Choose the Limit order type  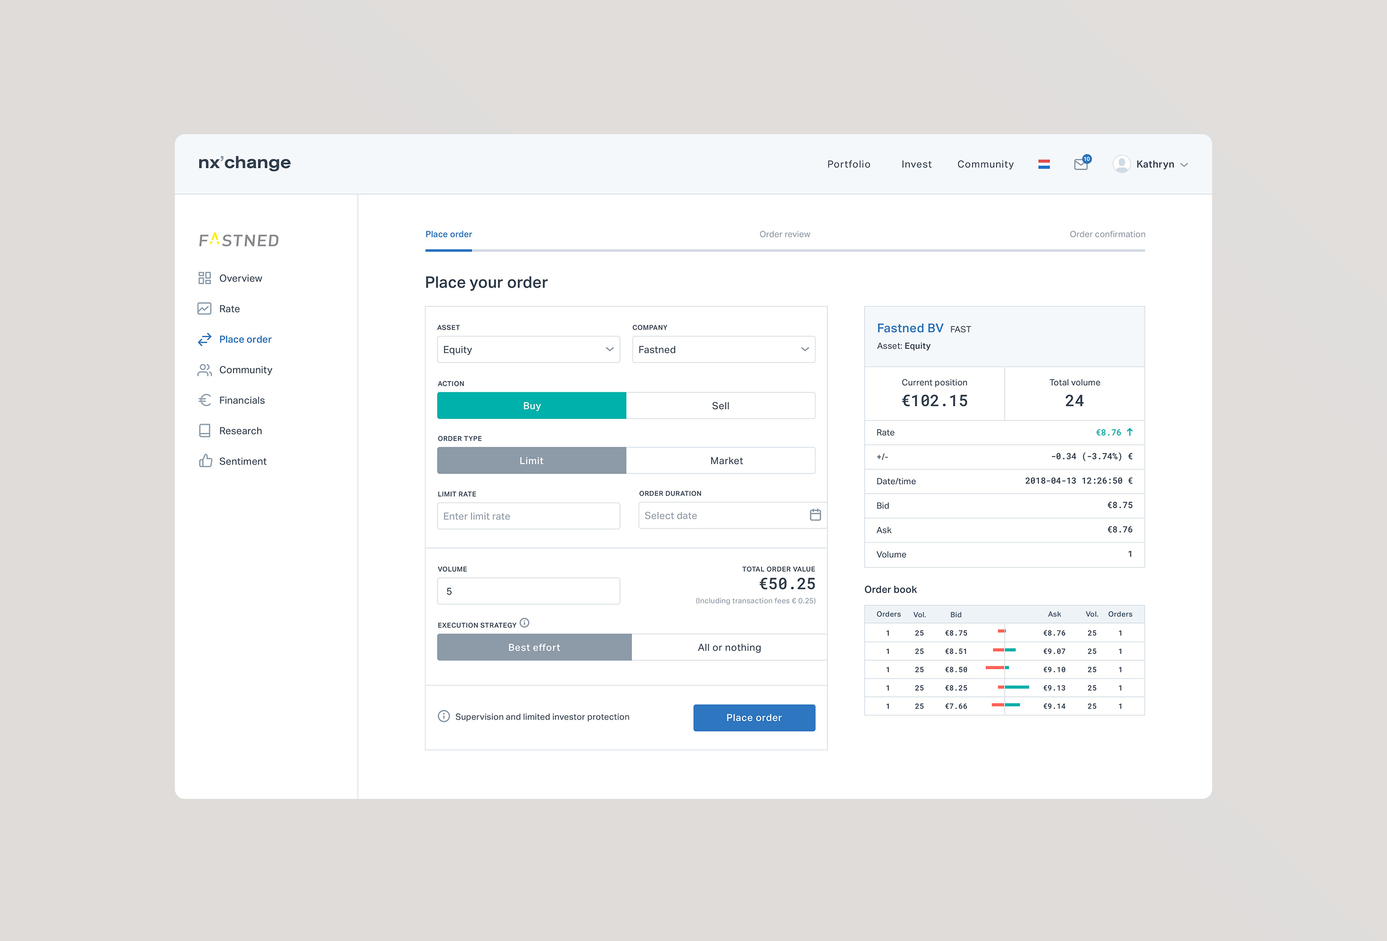click(532, 461)
